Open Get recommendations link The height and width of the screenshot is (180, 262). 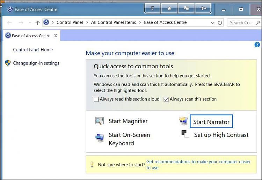pyautogui.click(x=198, y=165)
